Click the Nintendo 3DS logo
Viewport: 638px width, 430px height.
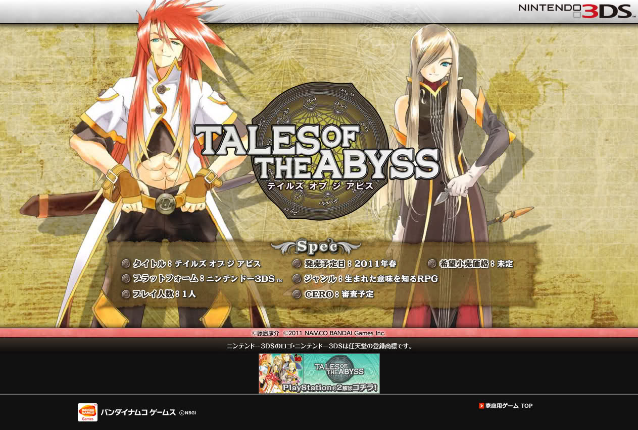[x=576, y=11]
